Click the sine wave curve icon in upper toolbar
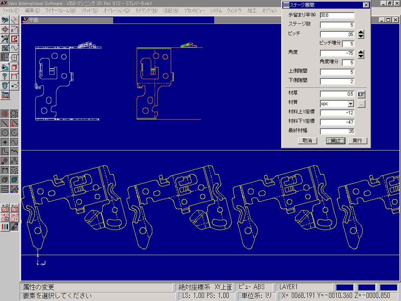This screenshot has height=301, width=401. click(14, 48)
